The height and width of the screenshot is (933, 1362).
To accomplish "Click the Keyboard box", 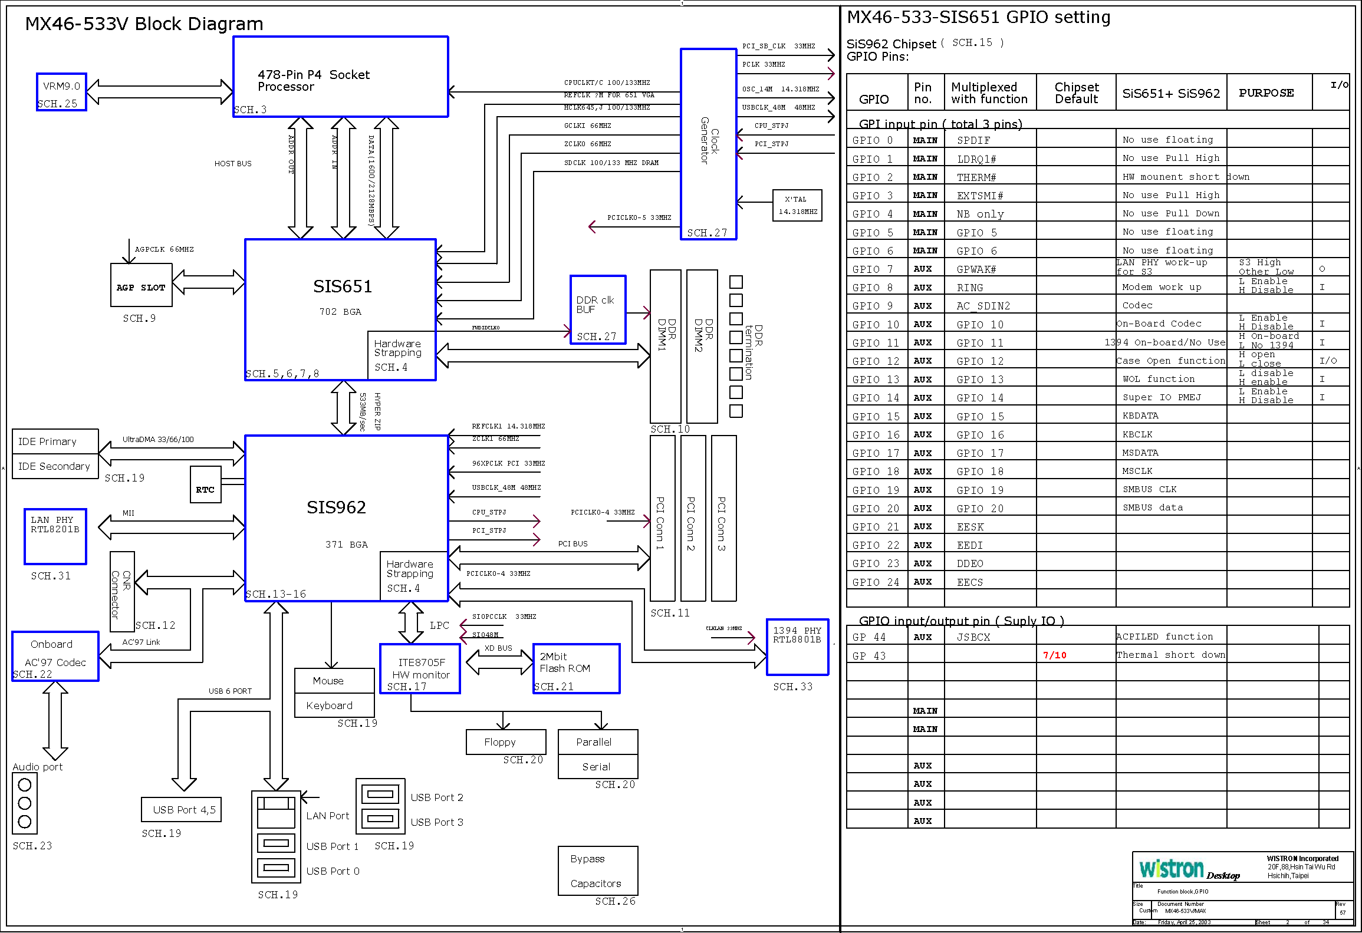I will [334, 705].
